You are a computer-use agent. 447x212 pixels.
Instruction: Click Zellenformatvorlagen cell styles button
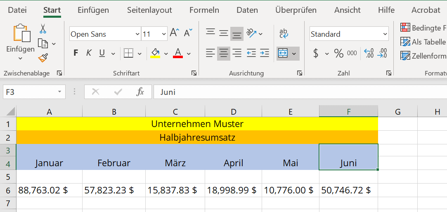point(423,56)
